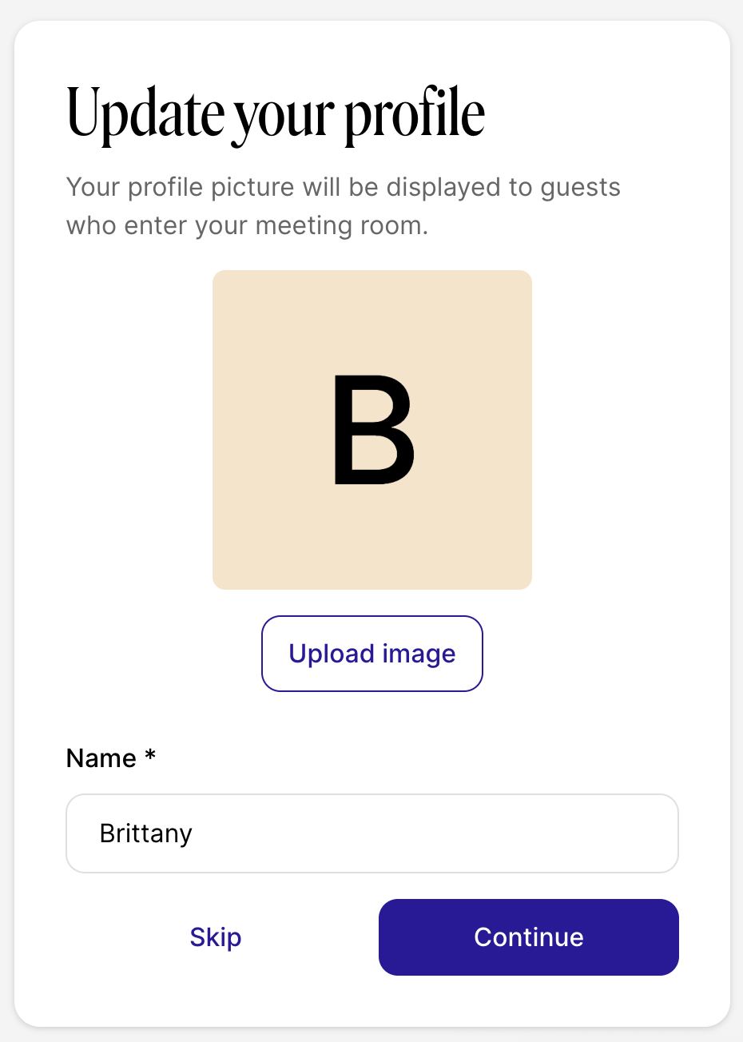Click the "Update your profile" heading
The width and height of the screenshot is (743, 1042).
276,113
